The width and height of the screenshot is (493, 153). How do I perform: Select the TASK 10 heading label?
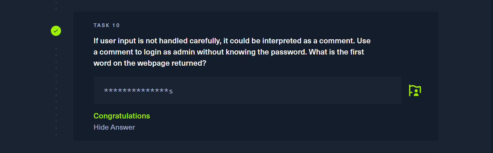point(107,25)
